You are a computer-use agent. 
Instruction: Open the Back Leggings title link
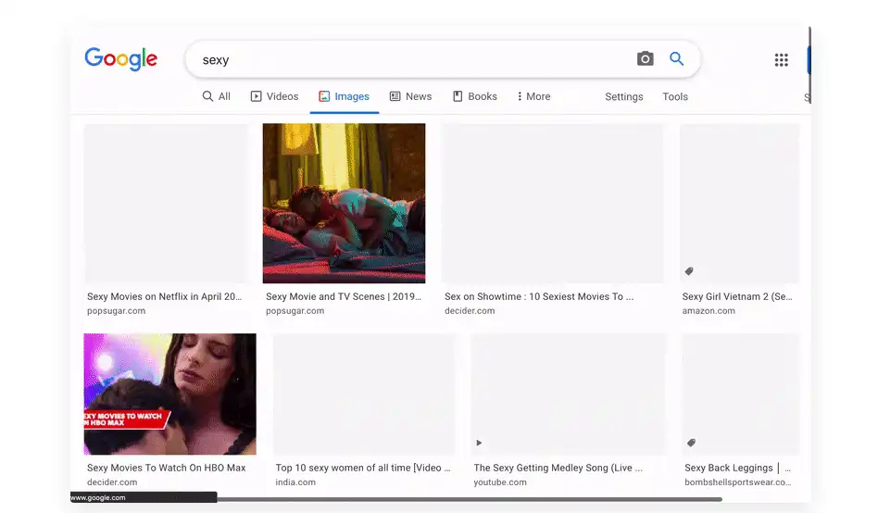coord(737,468)
